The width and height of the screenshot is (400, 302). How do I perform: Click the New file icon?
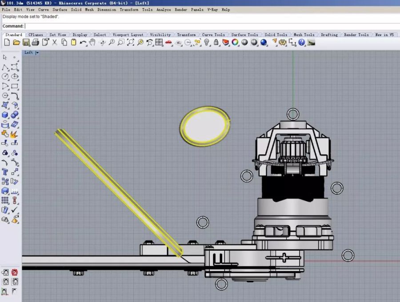[x=7, y=42]
